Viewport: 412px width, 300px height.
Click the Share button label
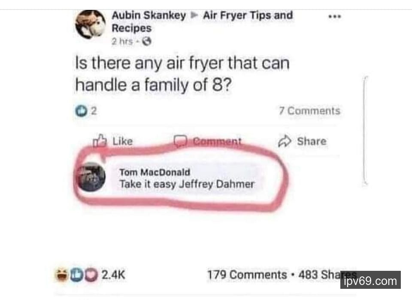tap(312, 141)
